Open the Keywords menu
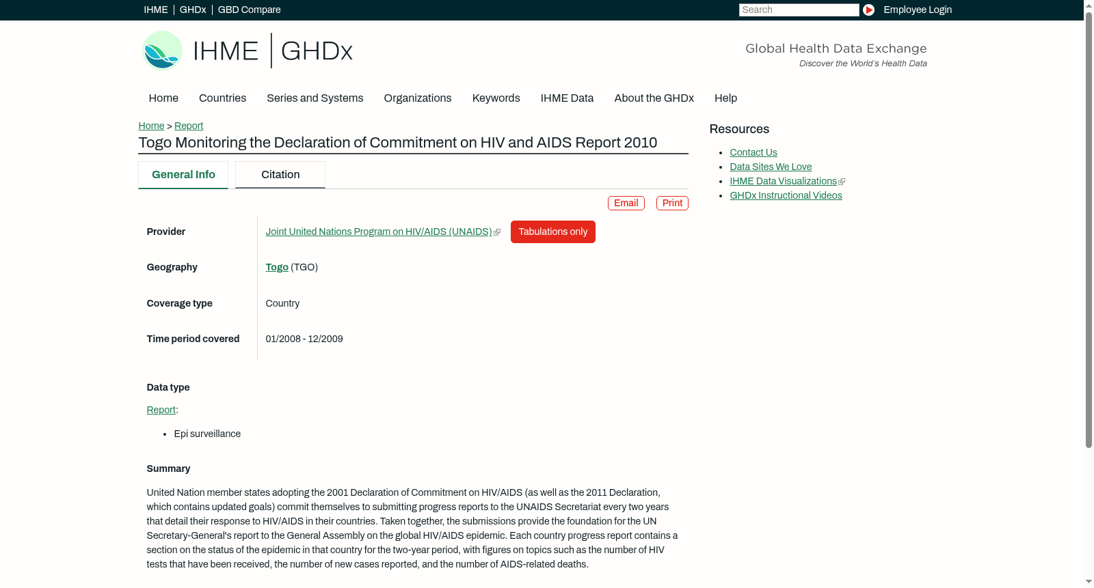Screen dimensions: 1094x588 pyautogui.click(x=496, y=98)
